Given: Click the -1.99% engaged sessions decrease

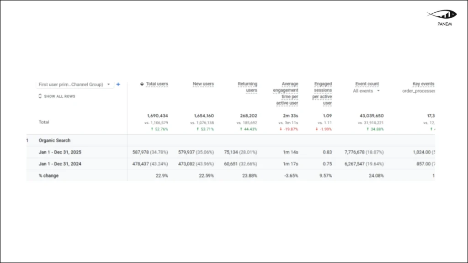Looking at the screenshot, I should tap(324, 129).
